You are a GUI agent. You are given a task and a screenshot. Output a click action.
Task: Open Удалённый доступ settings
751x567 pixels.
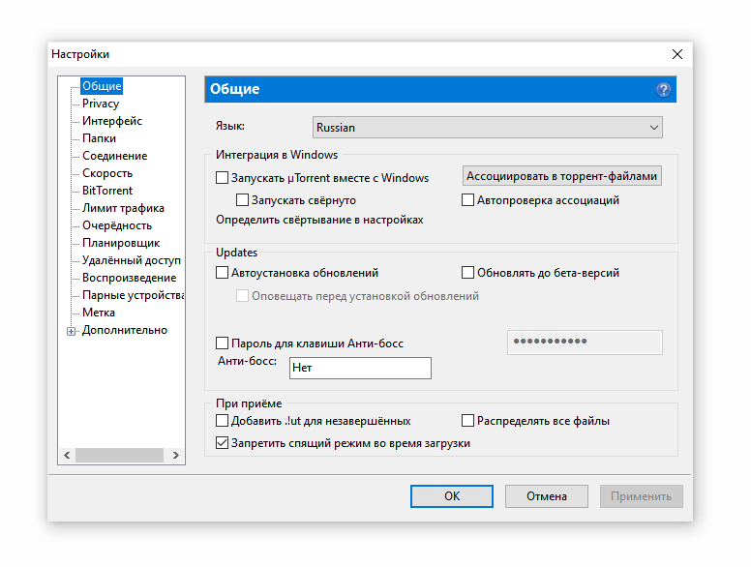click(x=132, y=260)
